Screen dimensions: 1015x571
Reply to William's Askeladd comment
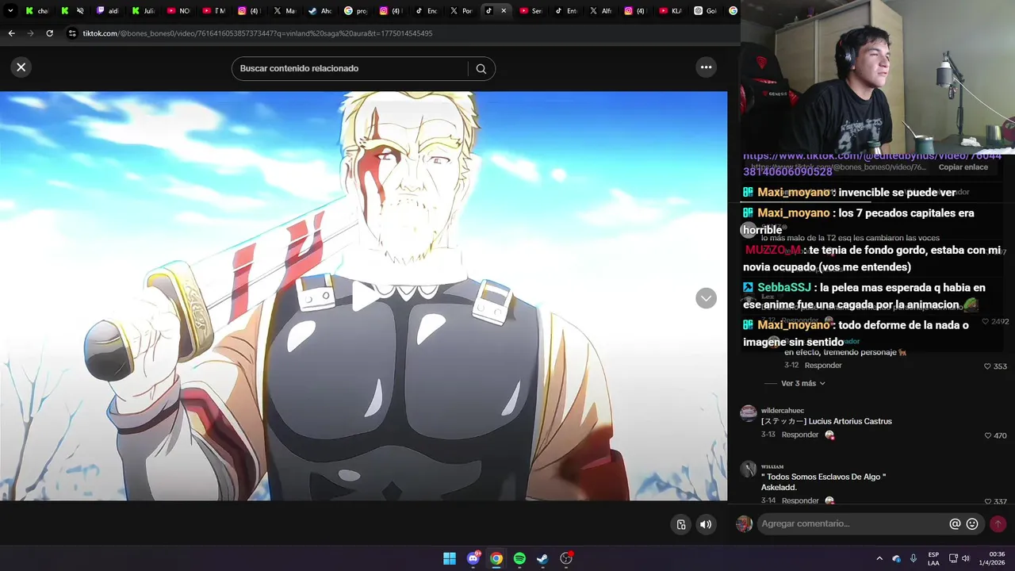[800, 501]
